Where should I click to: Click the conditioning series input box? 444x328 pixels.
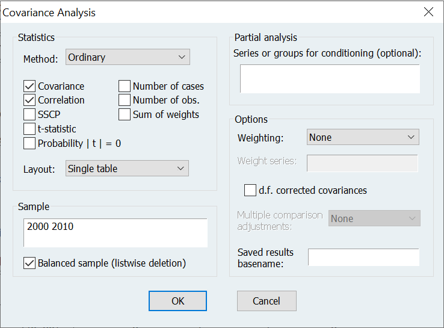329,79
